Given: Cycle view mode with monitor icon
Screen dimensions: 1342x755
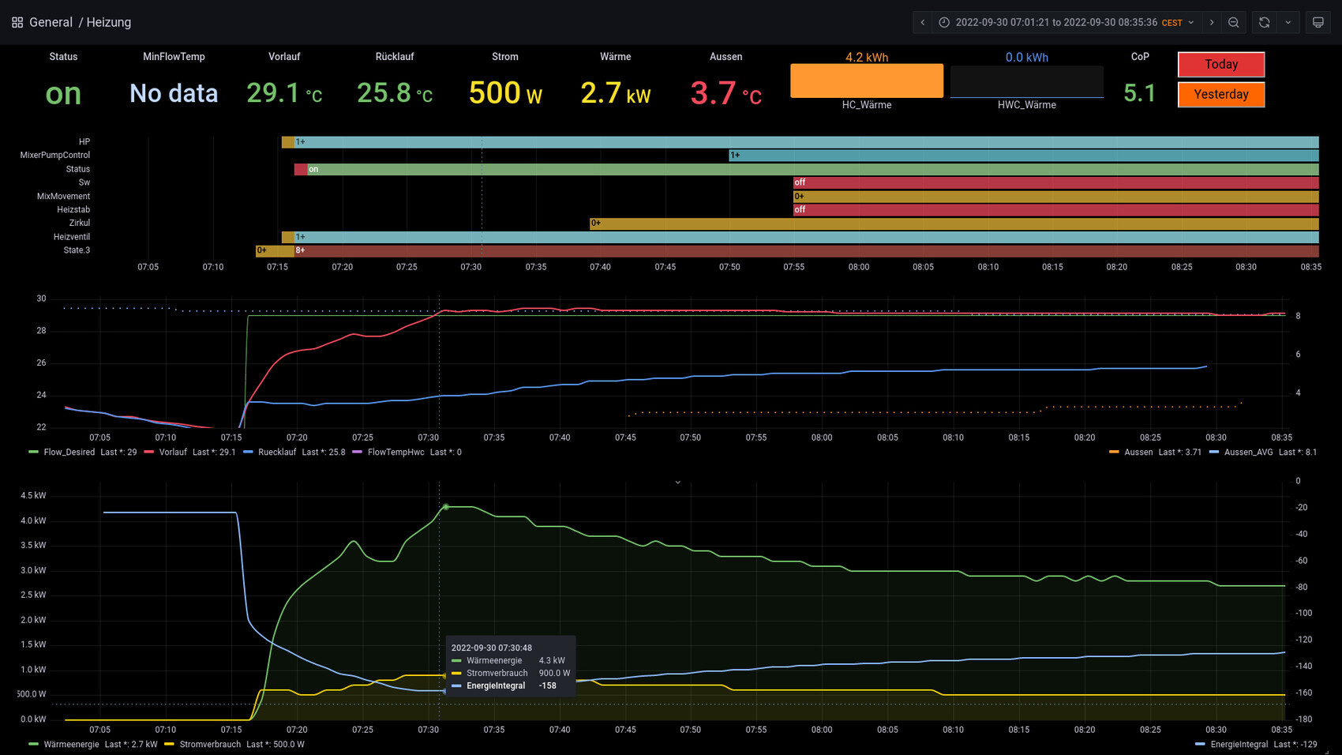Looking at the screenshot, I should (1318, 22).
